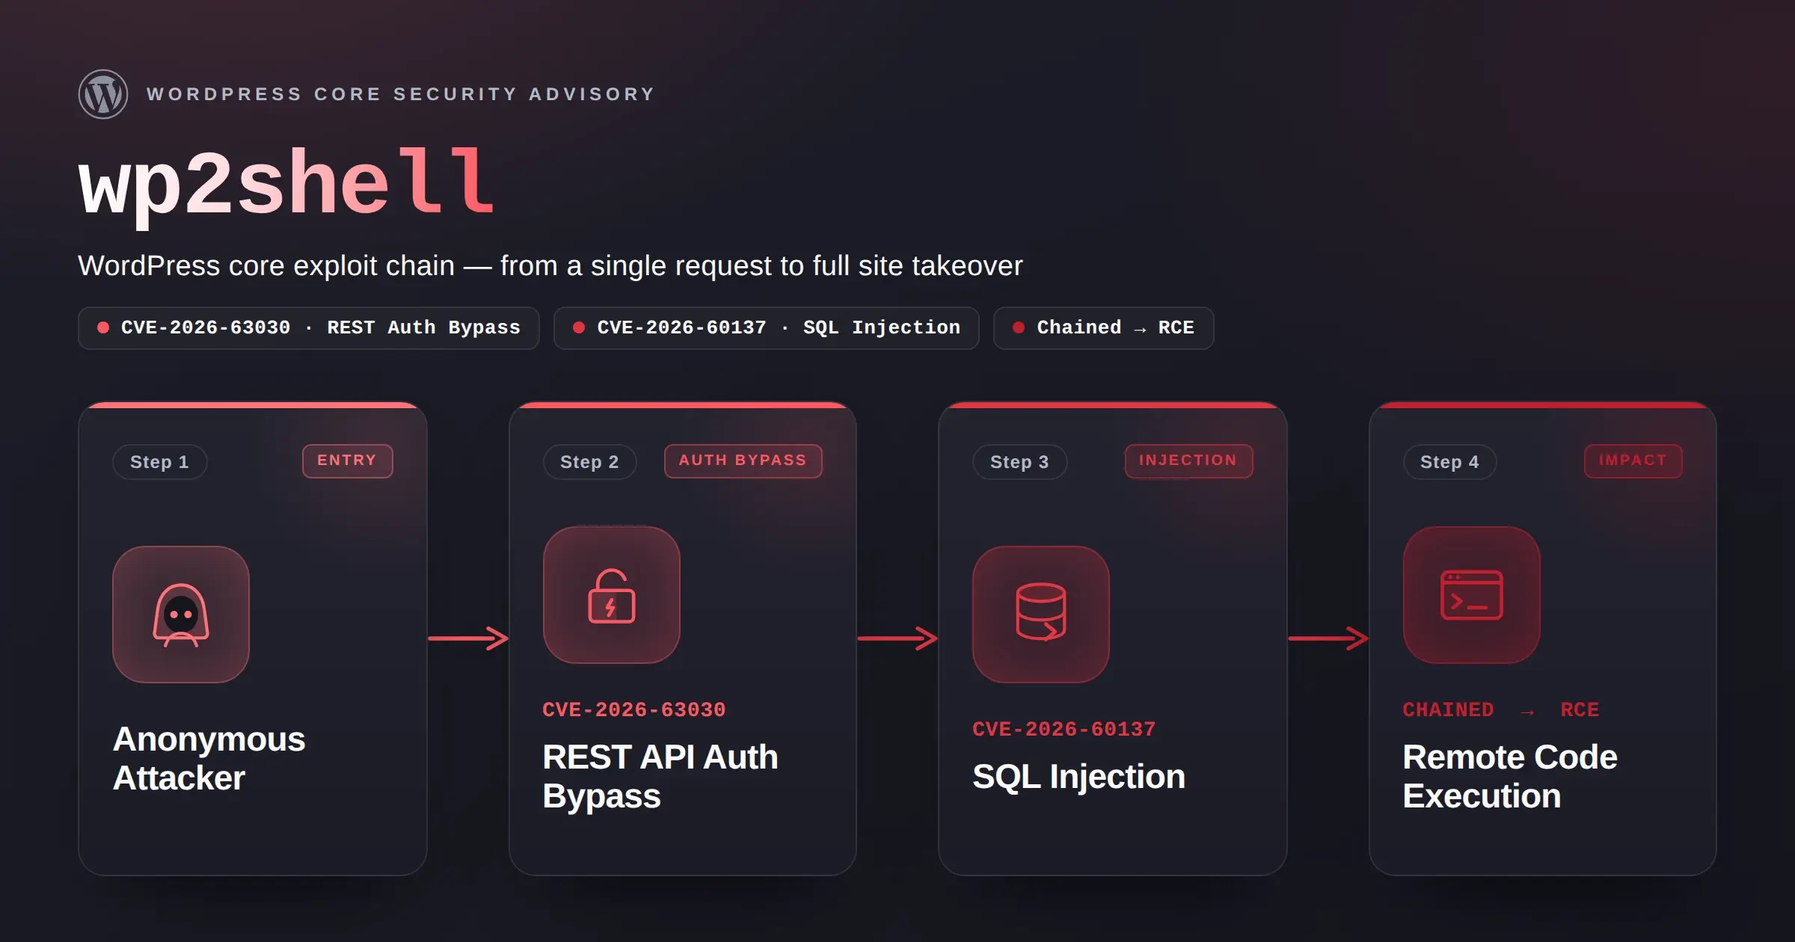This screenshot has width=1795, height=942.
Task: Select the CVE-2026-63030 REST Auth Bypass pill
Action: pos(309,328)
